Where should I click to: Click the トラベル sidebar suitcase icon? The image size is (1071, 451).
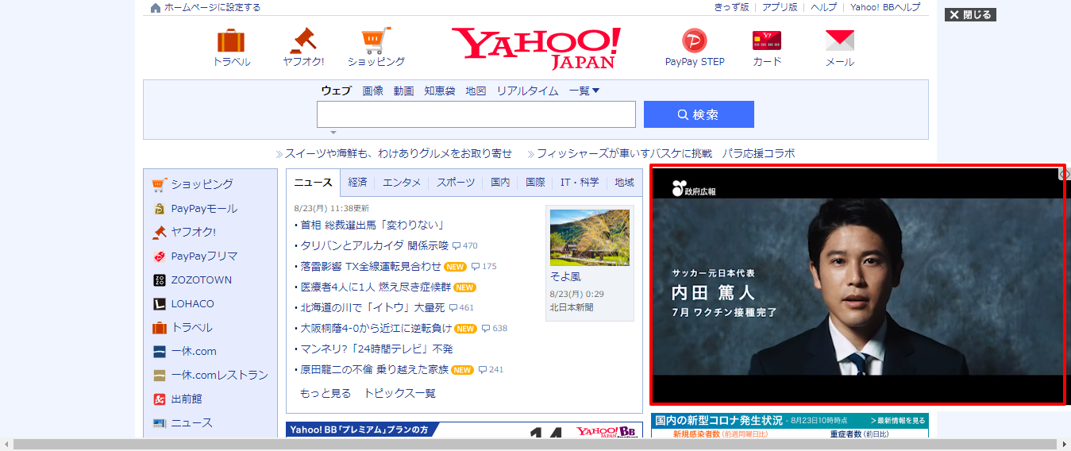click(x=159, y=328)
